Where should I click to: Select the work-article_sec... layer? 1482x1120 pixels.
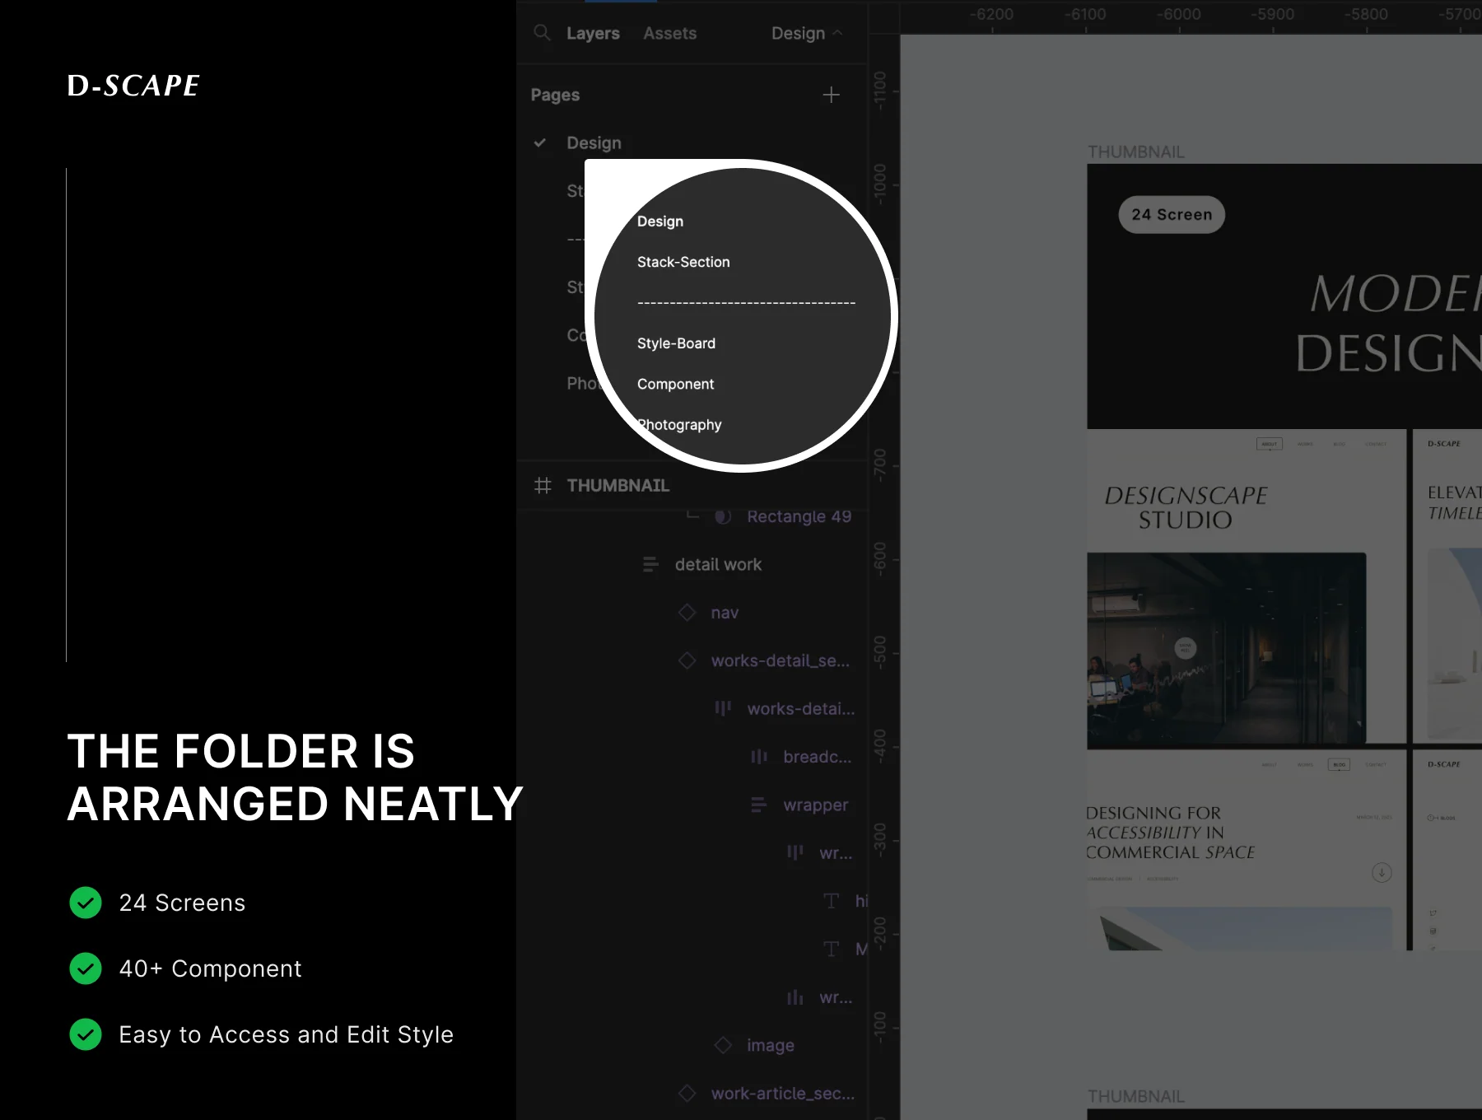point(782,1093)
